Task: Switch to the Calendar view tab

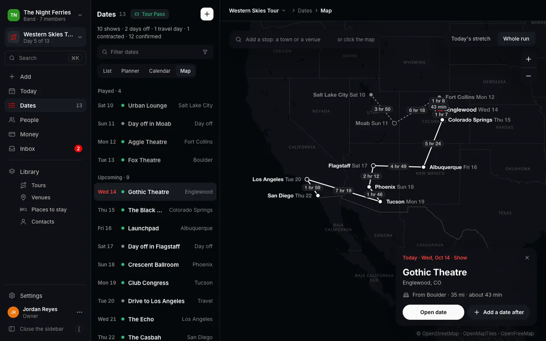Action: [x=160, y=71]
